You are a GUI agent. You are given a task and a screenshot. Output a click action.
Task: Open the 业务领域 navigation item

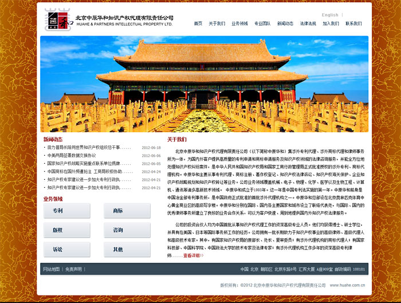point(239,24)
